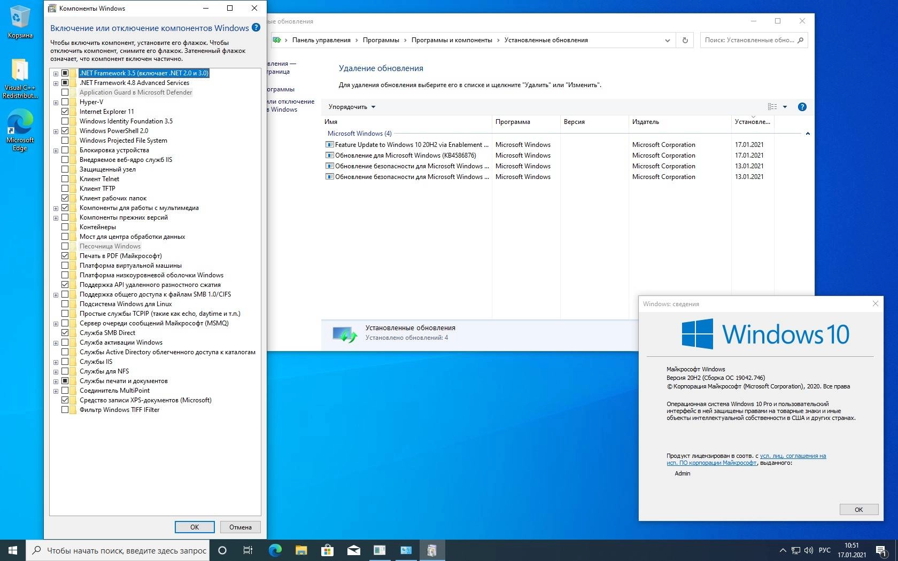Go to Программы и компоненты breadcrumb
Viewport: 898px width, 561px height.
452,40
